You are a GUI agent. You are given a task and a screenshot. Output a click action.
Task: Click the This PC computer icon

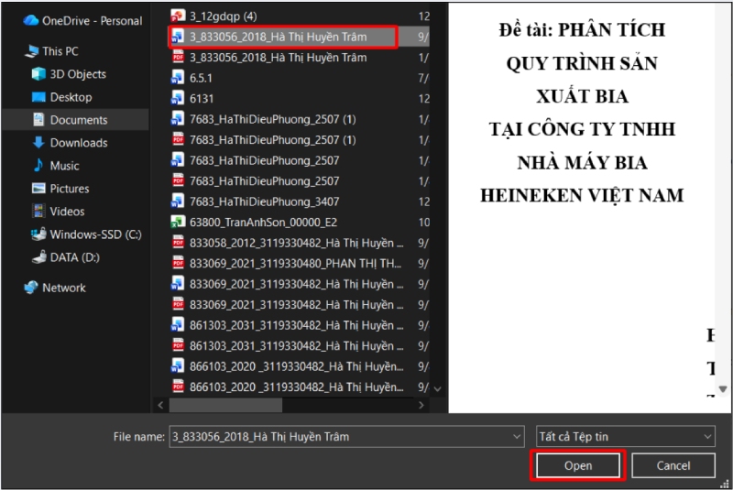(x=31, y=51)
